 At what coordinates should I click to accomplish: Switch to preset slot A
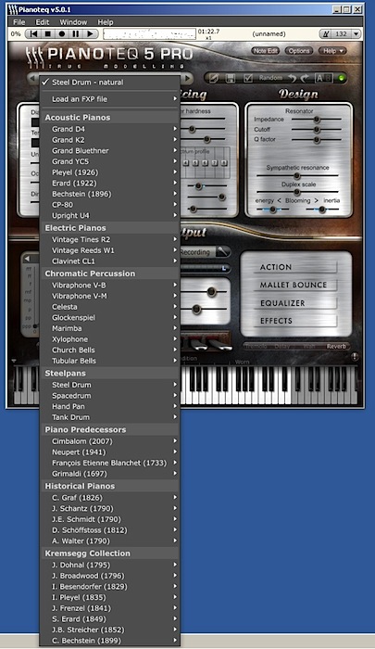319,78
